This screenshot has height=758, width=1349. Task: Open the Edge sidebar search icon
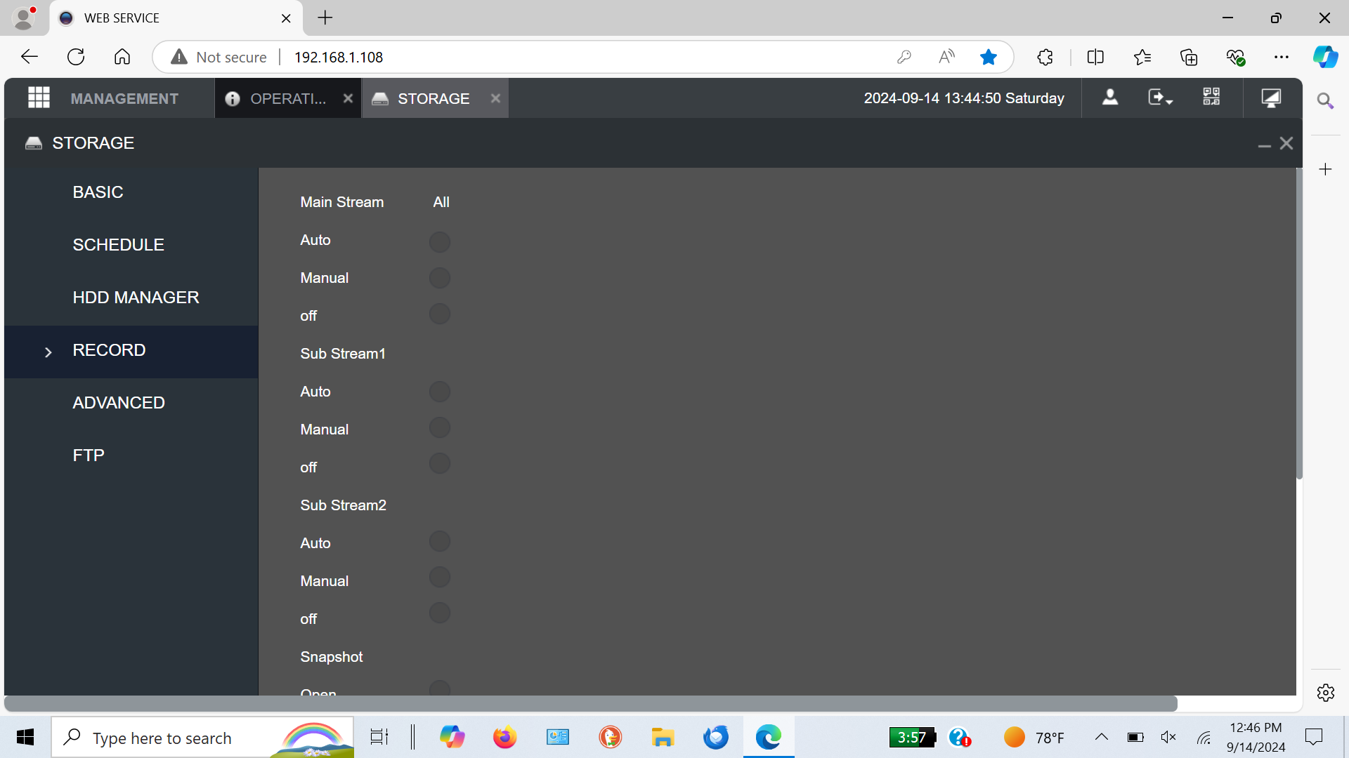[x=1325, y=101]
